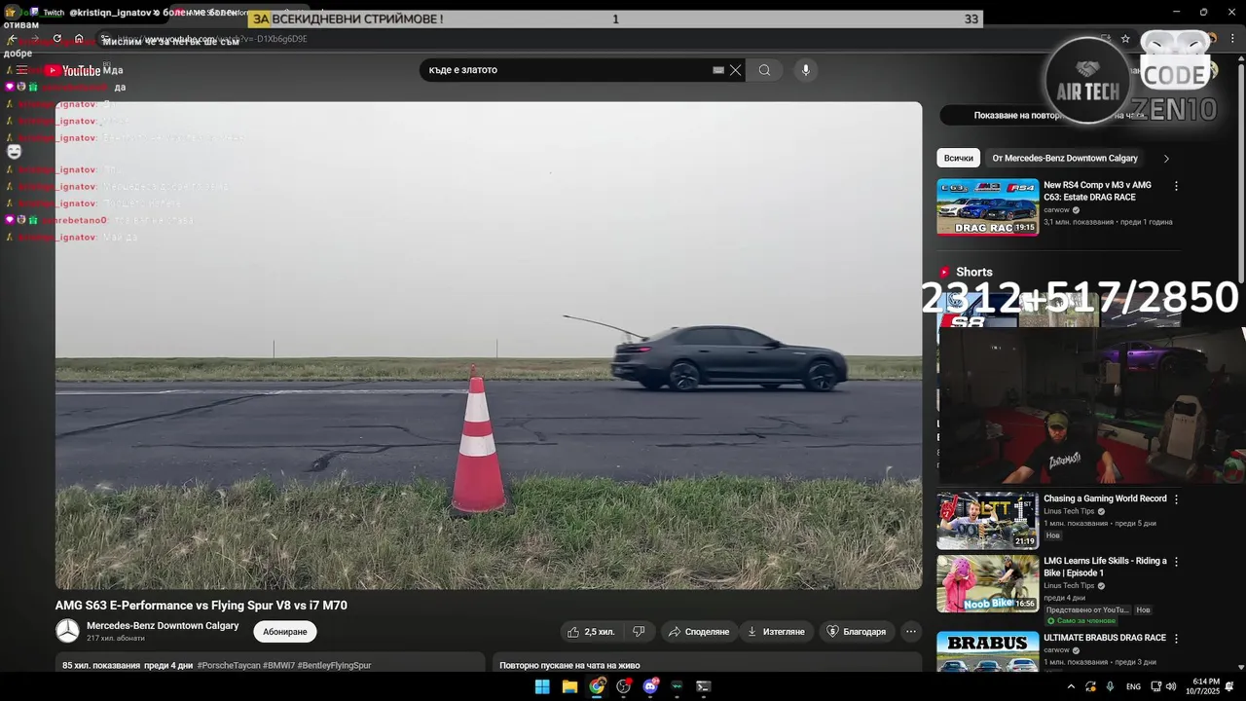
Task: Dislike the video with thumbs down
Action: coord(639,632)
